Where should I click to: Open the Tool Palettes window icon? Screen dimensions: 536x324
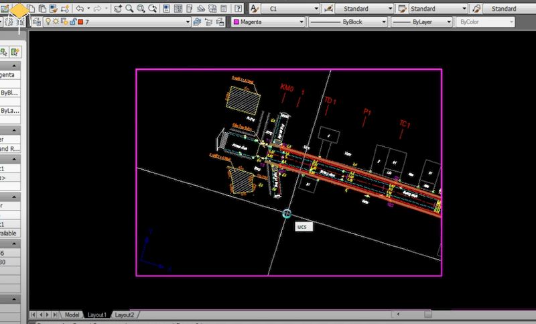click(189, 8)
